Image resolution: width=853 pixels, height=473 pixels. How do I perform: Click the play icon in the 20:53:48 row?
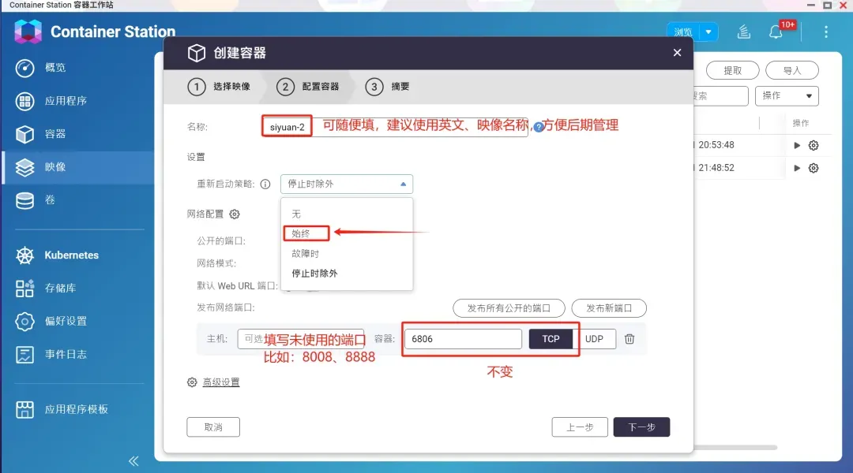[x=797, y=146]
